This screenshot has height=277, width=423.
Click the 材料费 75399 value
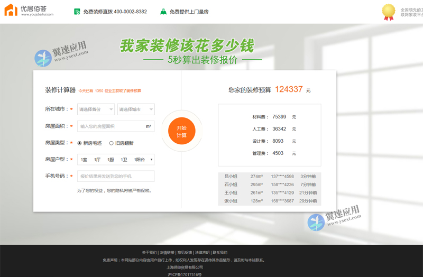279,117
